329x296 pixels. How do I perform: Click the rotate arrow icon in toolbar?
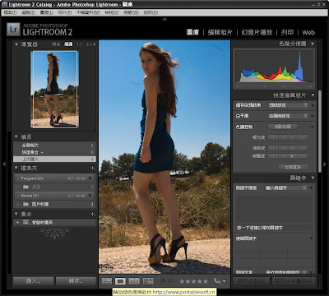[x=217, y=281]
